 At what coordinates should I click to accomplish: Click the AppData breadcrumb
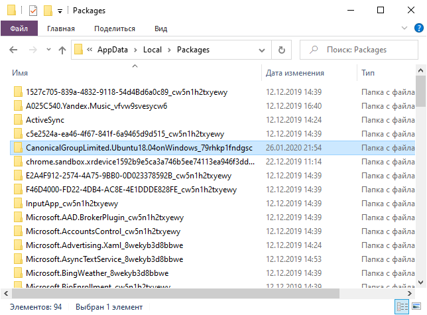[113, 50]
